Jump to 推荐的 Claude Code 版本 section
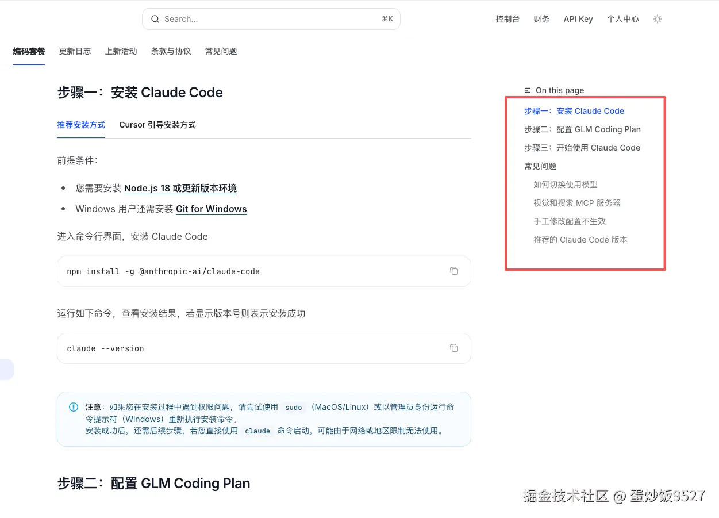The image size is (719, 518). [580, 240]
